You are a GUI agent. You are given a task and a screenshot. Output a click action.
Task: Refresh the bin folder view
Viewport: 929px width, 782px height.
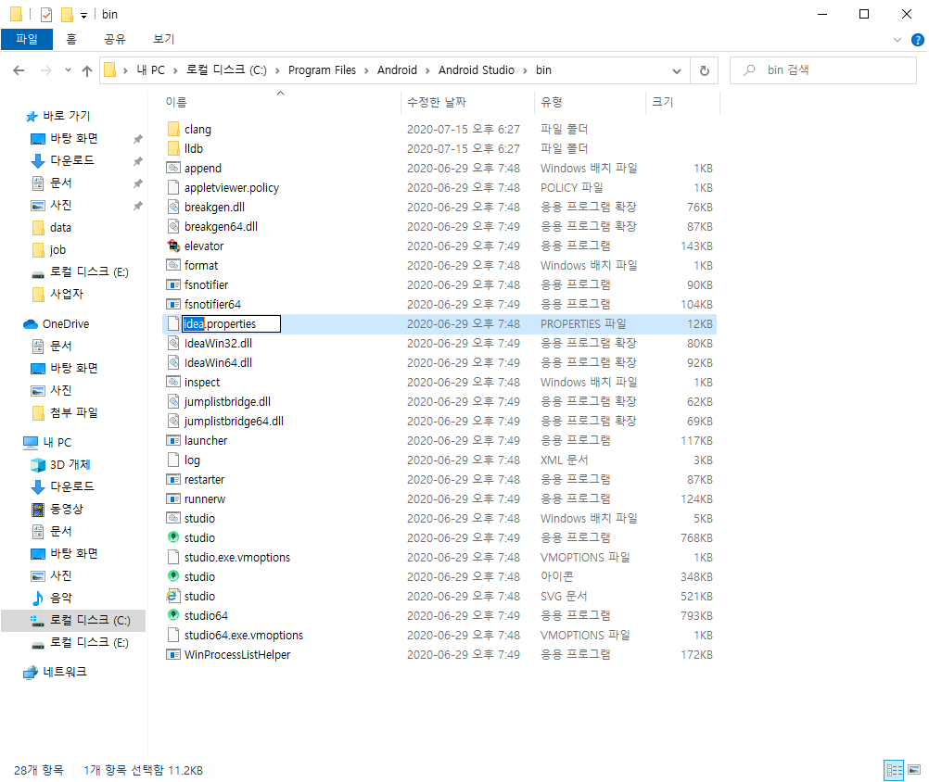point(705,70)
